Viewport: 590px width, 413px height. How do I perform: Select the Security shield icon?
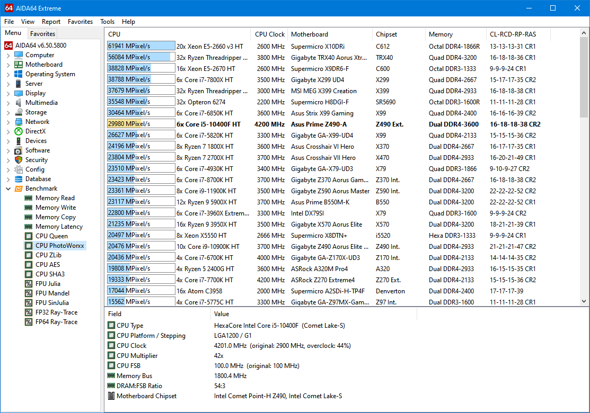19,160
